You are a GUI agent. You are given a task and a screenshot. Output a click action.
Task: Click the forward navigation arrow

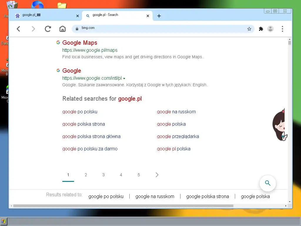point(33,29)
